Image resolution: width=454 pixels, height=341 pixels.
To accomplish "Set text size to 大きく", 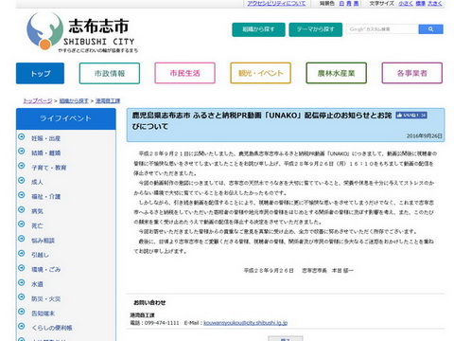I will 435,3.
